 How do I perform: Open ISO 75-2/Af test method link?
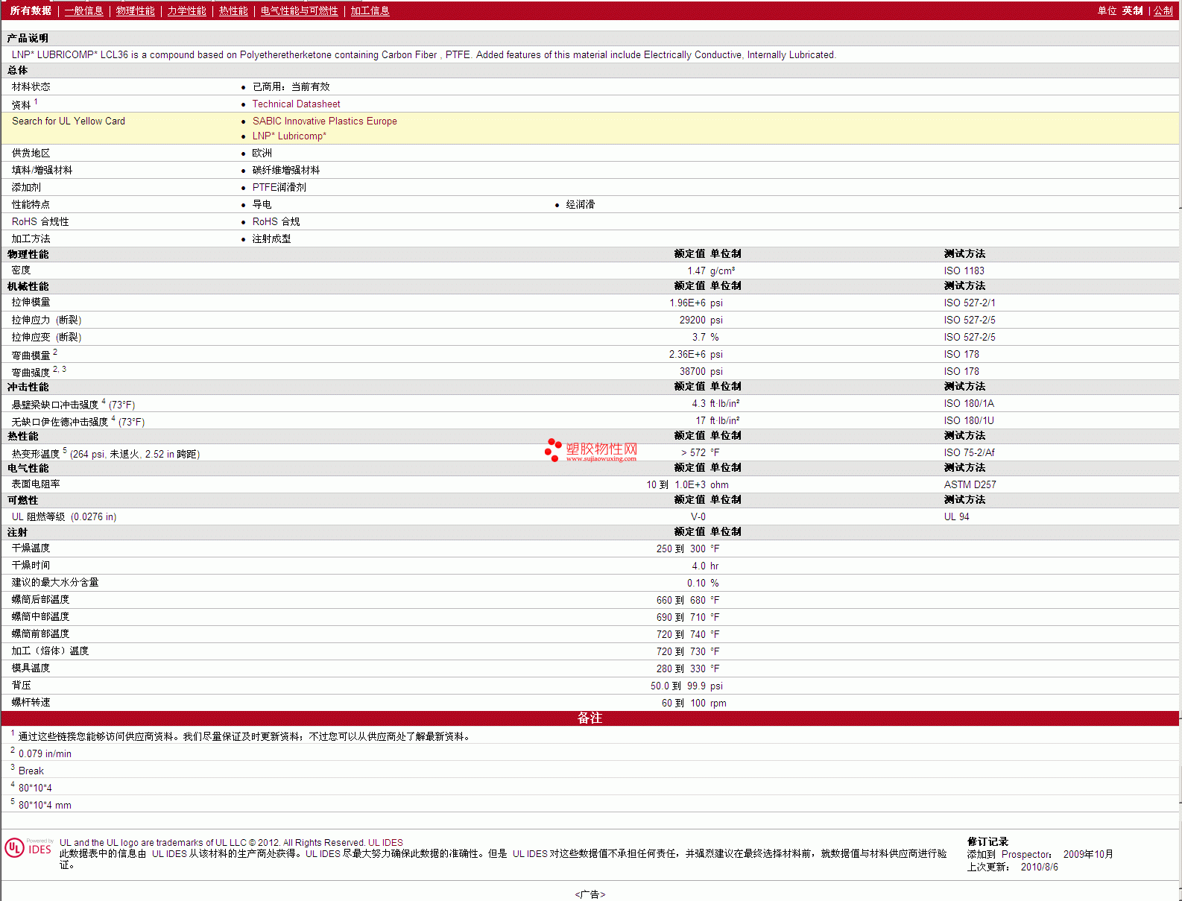(969, 452)
